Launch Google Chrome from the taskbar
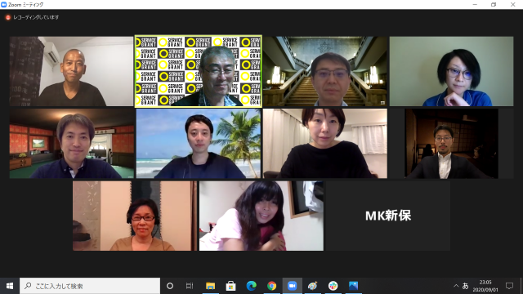523x294 pixels. pos(272,286)
